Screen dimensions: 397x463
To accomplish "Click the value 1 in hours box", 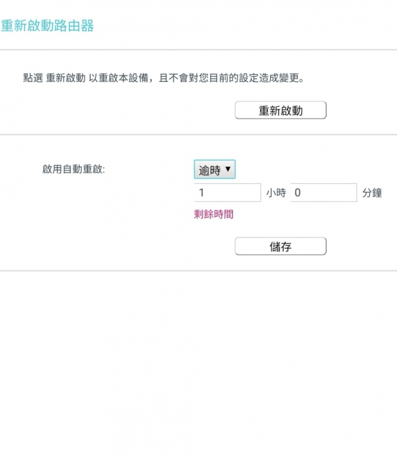I will (x=201, y=193).
